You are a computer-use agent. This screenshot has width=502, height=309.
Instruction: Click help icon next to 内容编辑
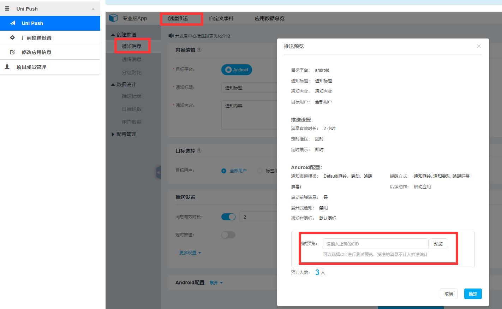[199, 50]
